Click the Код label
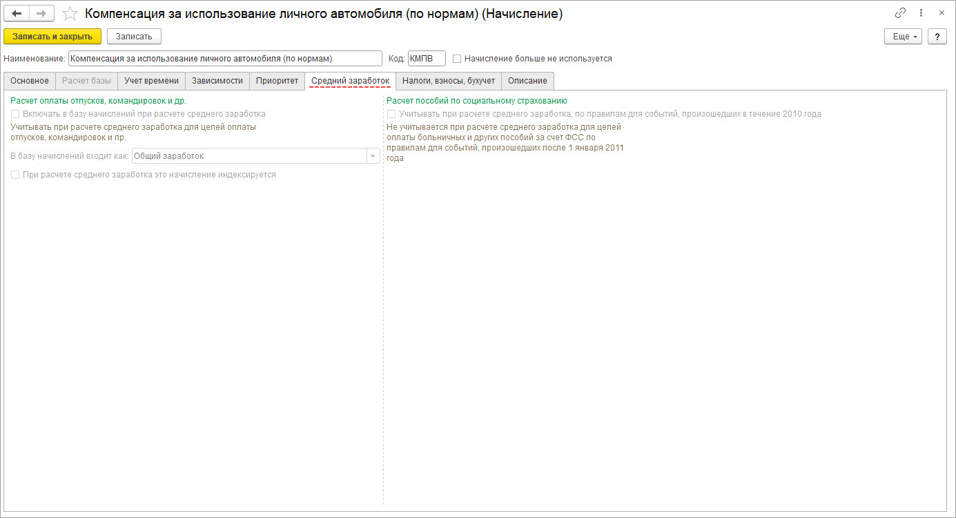Image resolution: width=956 pixels, height=518 pixels. click(x=396, y=59)
